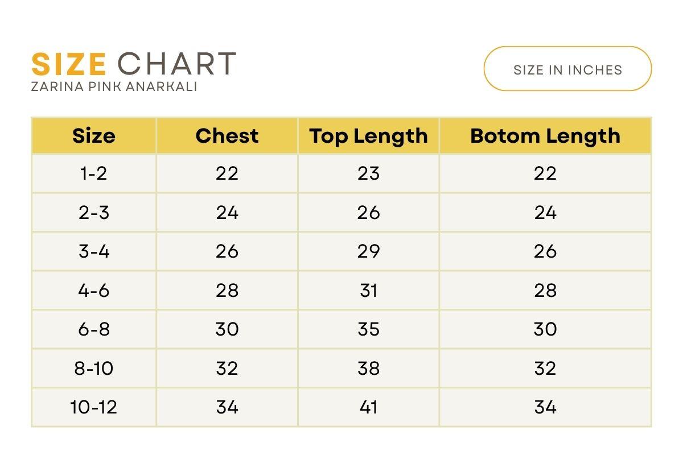Select the Botom Length column header
The image size is (683, 455).
545,136
